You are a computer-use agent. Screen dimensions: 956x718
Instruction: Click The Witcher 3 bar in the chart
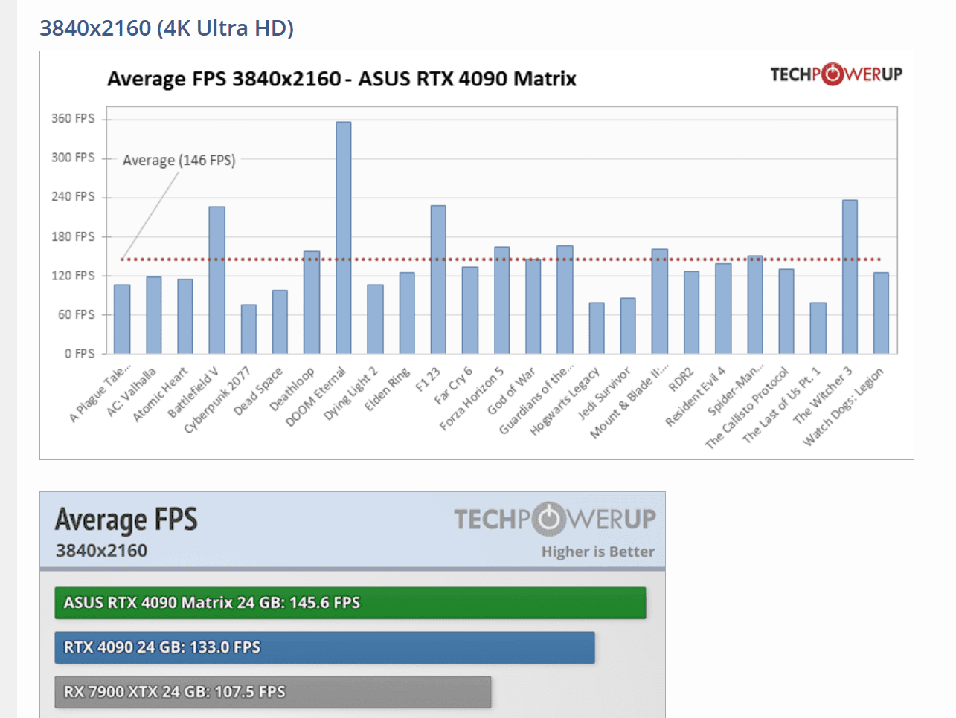point(850,276)
